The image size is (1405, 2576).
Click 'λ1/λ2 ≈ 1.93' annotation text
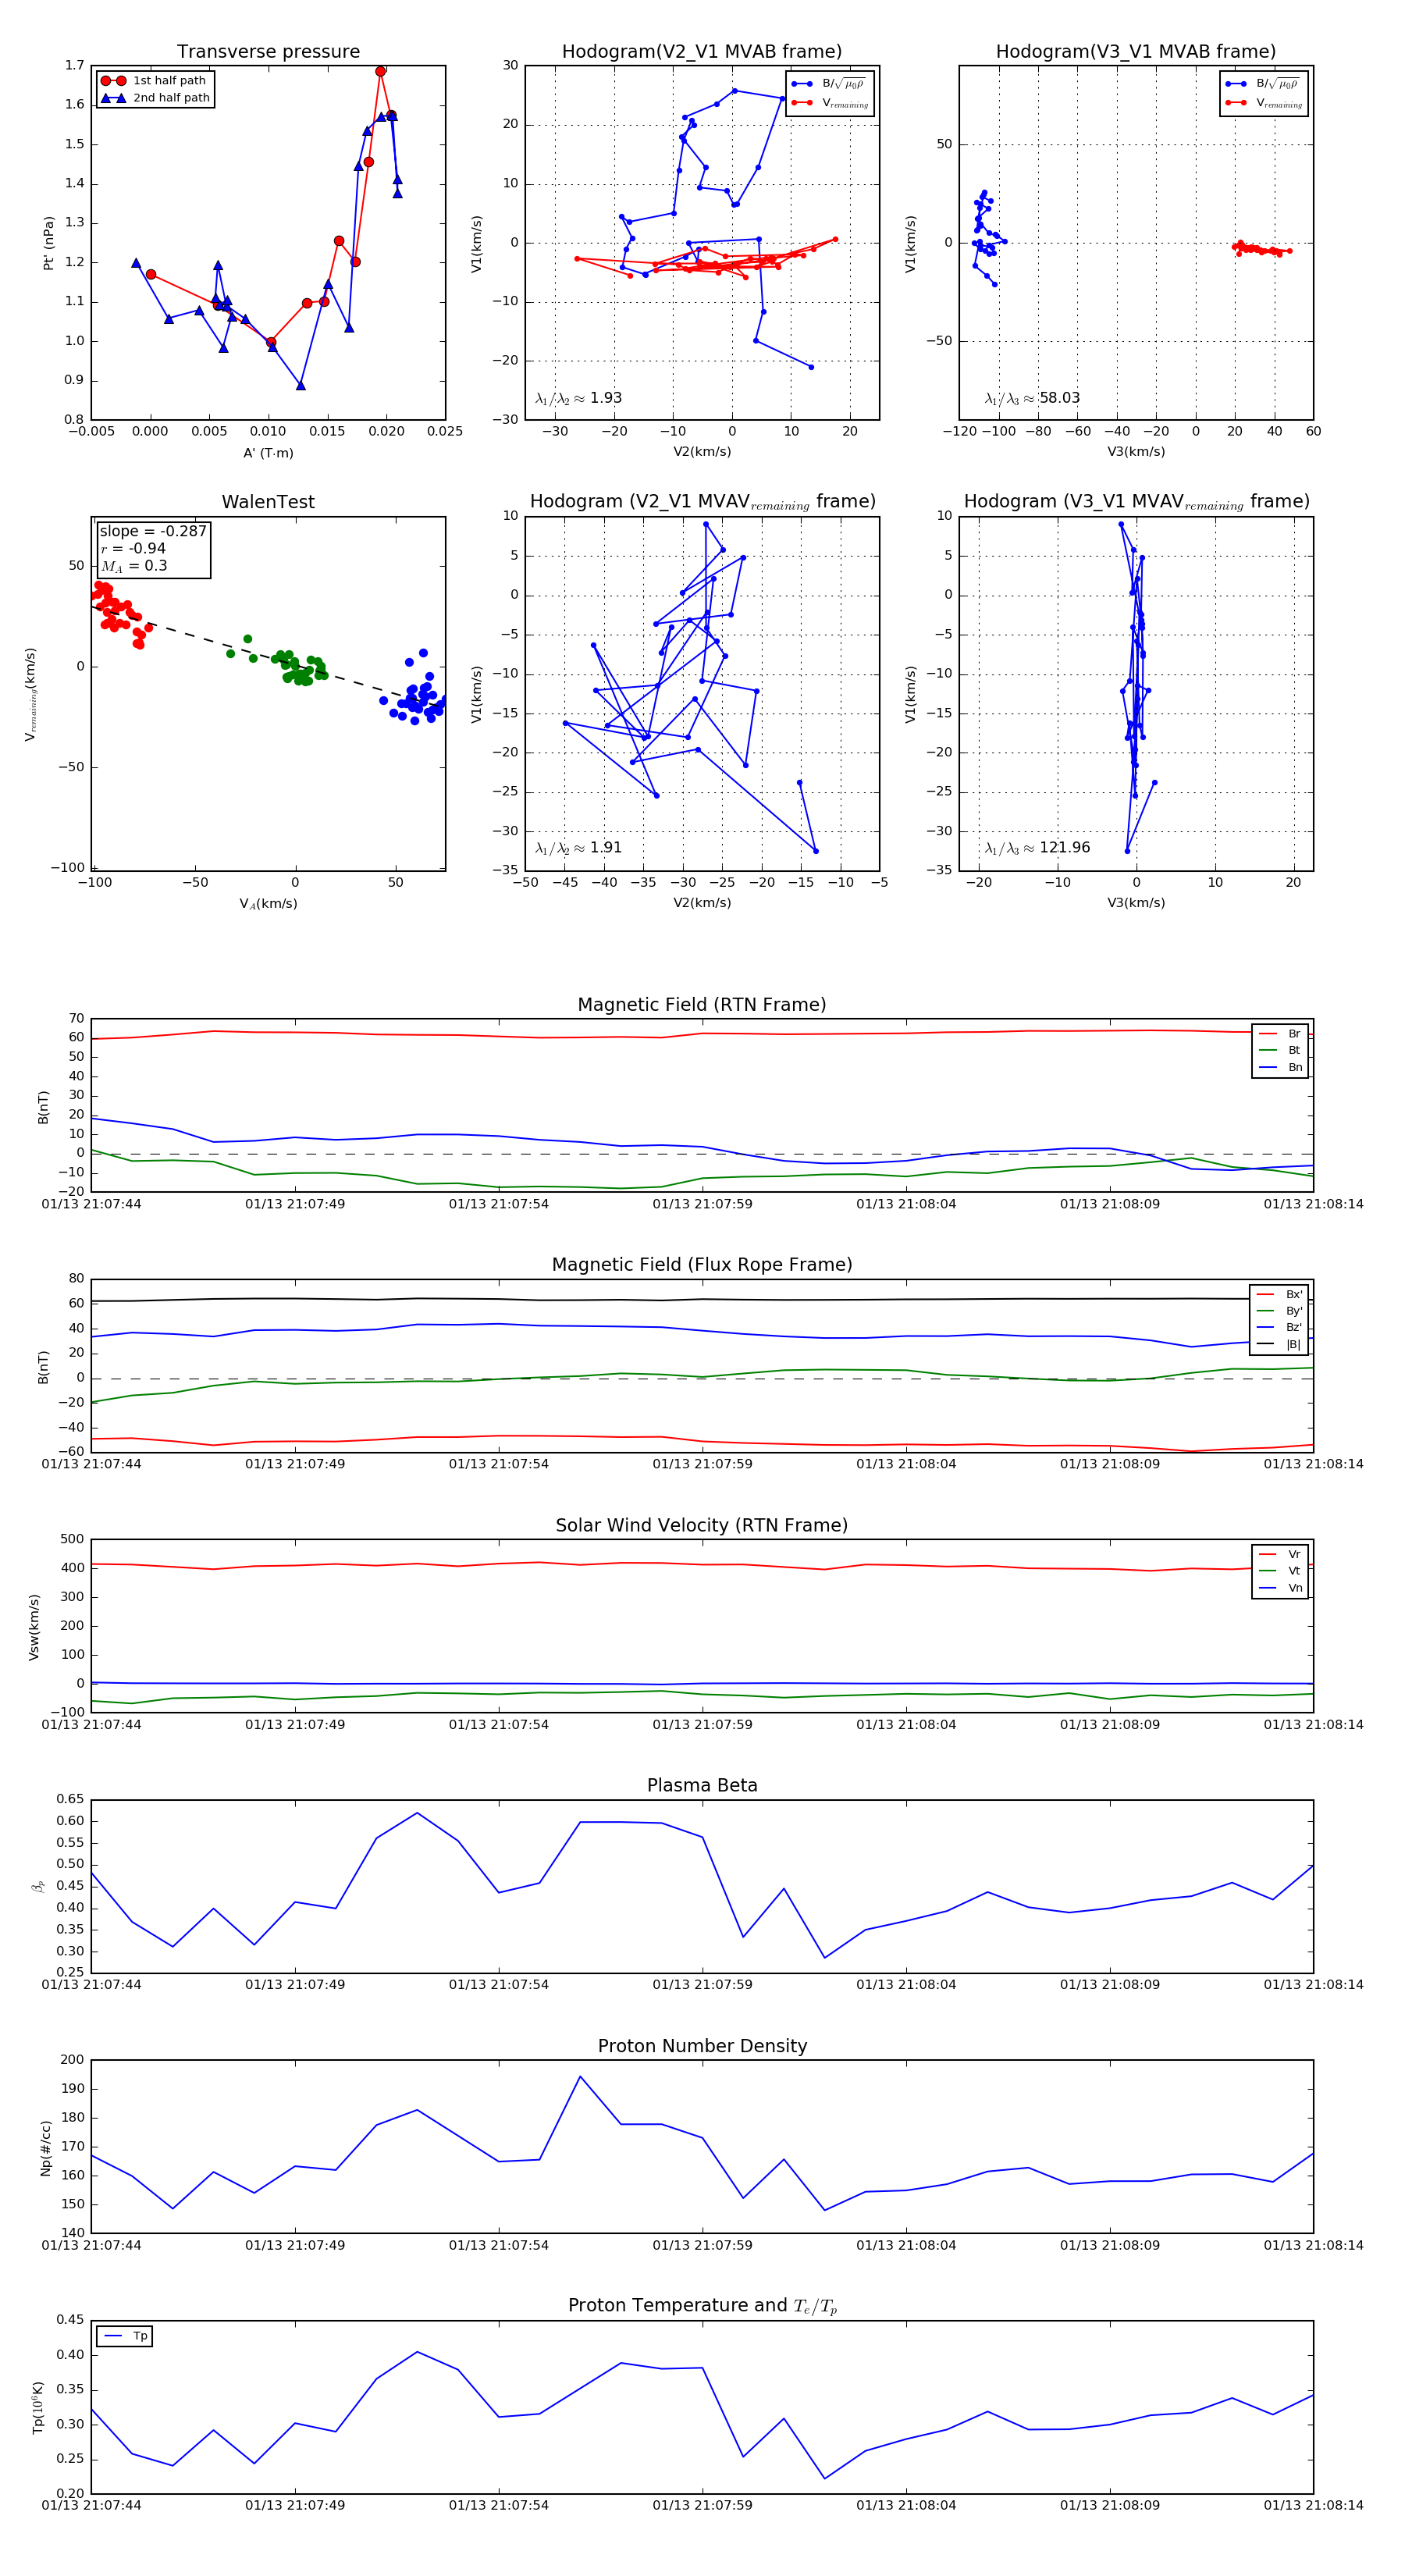[x=578, y=398]
